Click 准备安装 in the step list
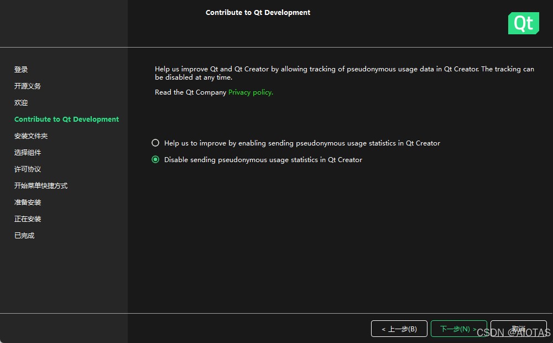553x343 pixels. (x=28, y=202)
